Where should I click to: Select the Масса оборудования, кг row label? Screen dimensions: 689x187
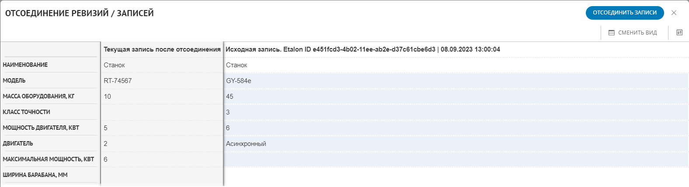pyautogui.click(x=38, y=96)
